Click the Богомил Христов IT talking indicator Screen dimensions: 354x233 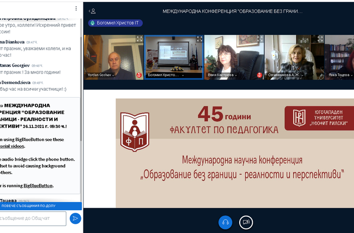114,23
